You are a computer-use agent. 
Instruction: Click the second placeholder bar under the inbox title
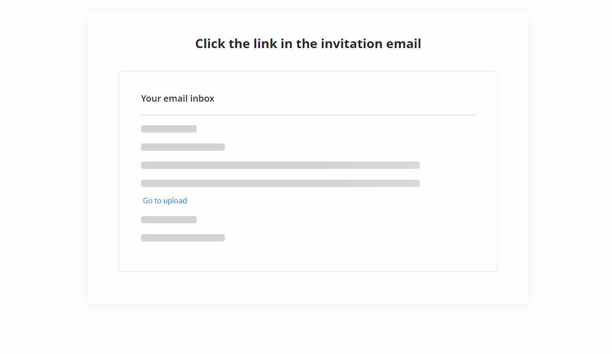tap(183, 147)
